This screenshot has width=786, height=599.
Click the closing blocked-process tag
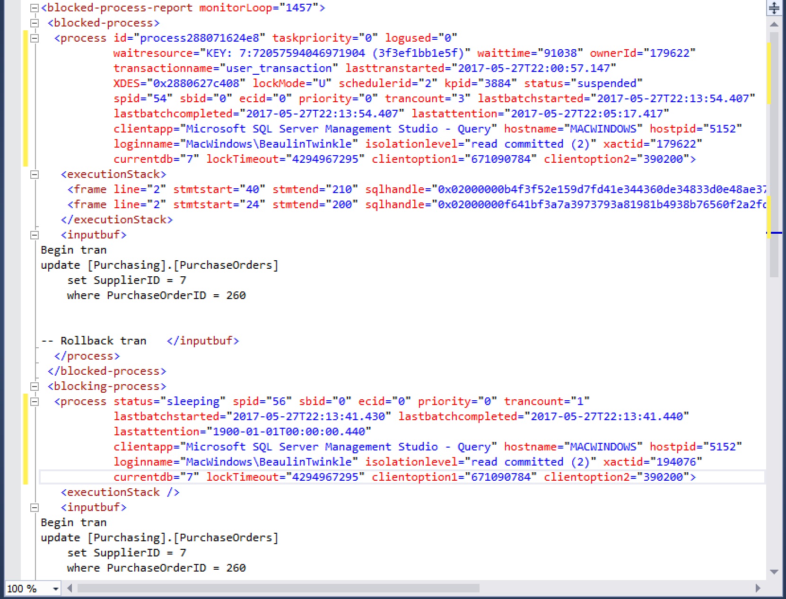107,371
